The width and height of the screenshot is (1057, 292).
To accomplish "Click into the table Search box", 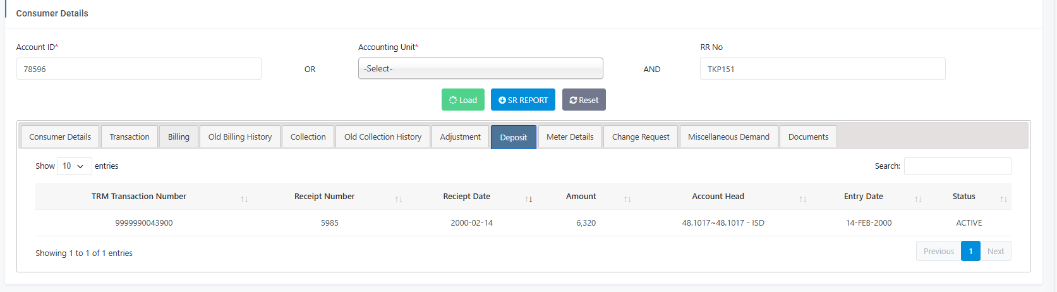I will coord(957,166).
